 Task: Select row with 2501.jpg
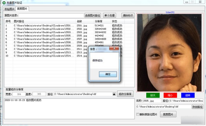click(x=69, y=25)
